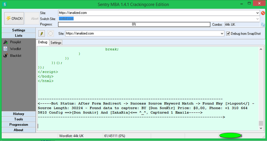Image resolution: width=267 pixels, height=141 pixels.
Task: Click the red blocked icon beside Site
Action: pyautogui.click(x=263, y=13)
